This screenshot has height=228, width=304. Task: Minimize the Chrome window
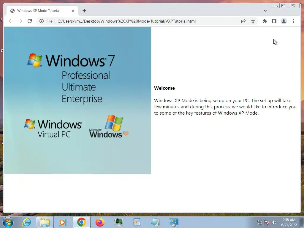pyautogui.click(x=276, y=6)
